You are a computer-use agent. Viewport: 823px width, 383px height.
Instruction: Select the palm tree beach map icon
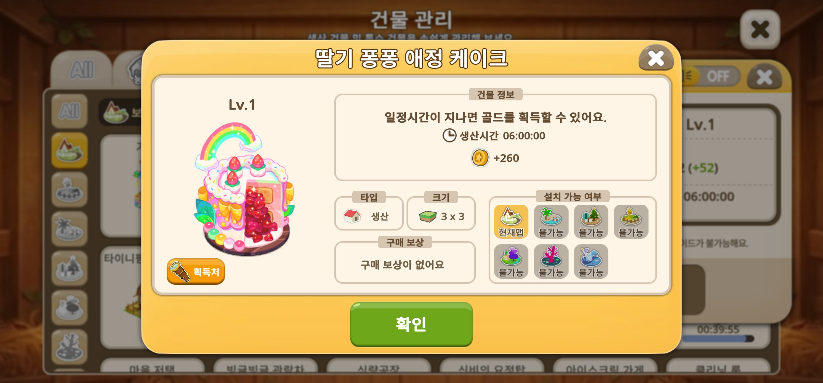click(551, 222)
